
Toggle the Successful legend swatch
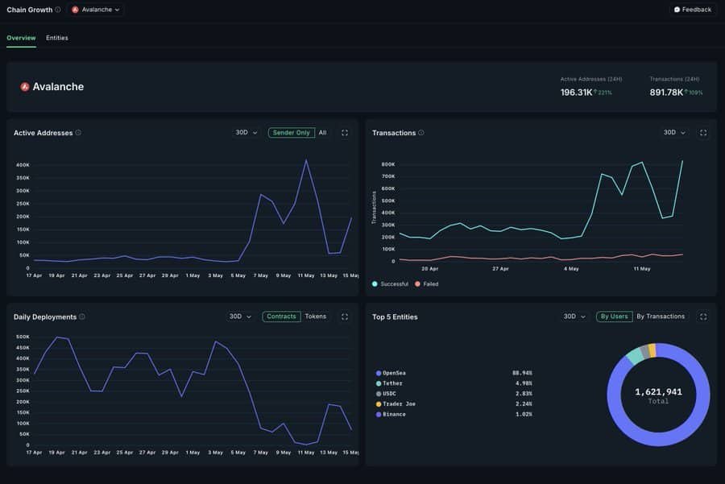point(375,283)
